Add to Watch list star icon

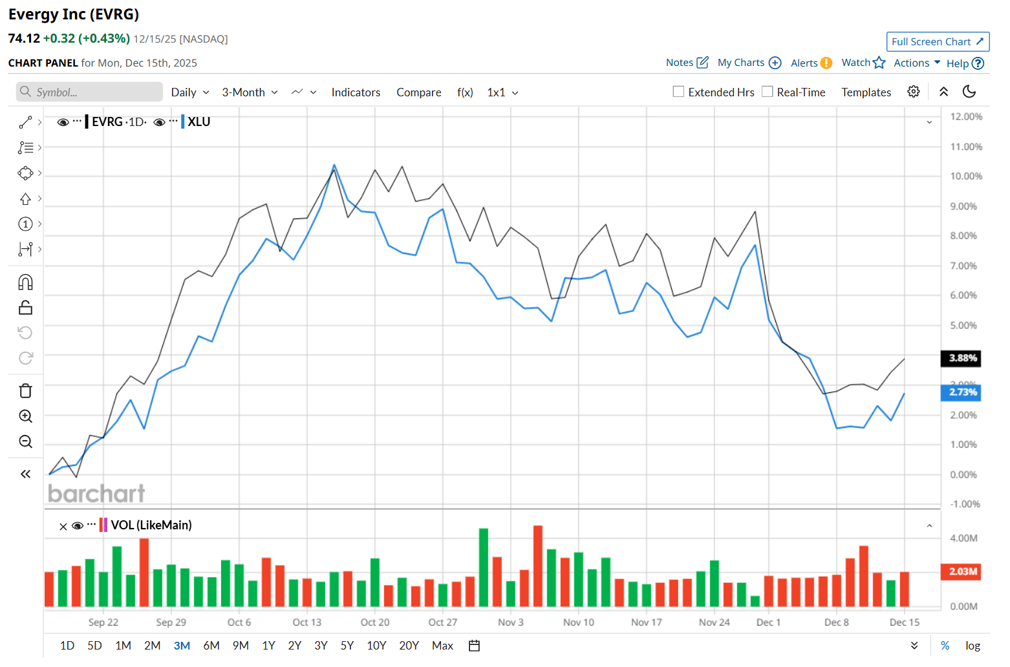click(879, 63)
